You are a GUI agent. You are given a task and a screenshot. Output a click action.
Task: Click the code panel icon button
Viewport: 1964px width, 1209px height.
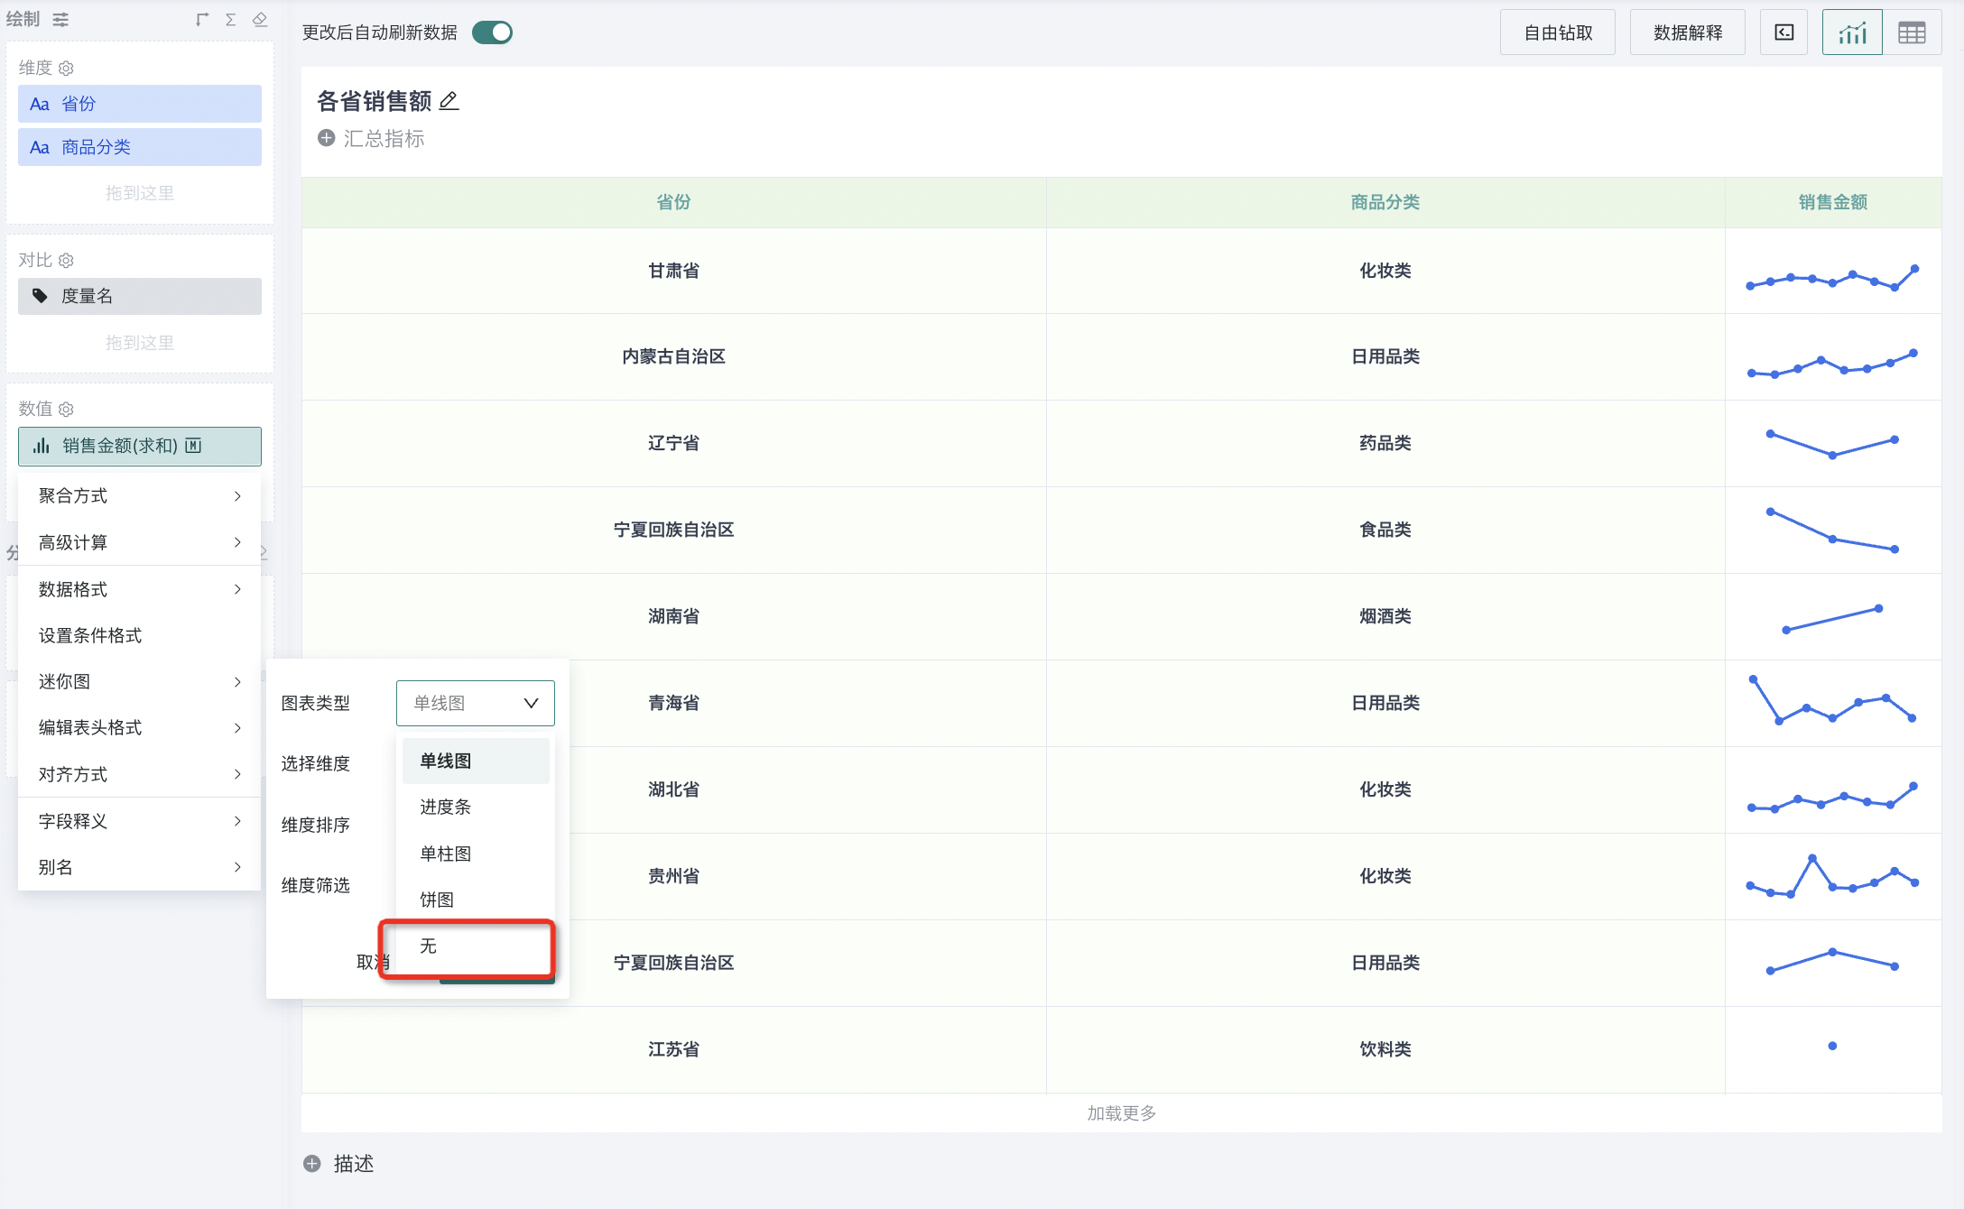(x=1783, y=32)
